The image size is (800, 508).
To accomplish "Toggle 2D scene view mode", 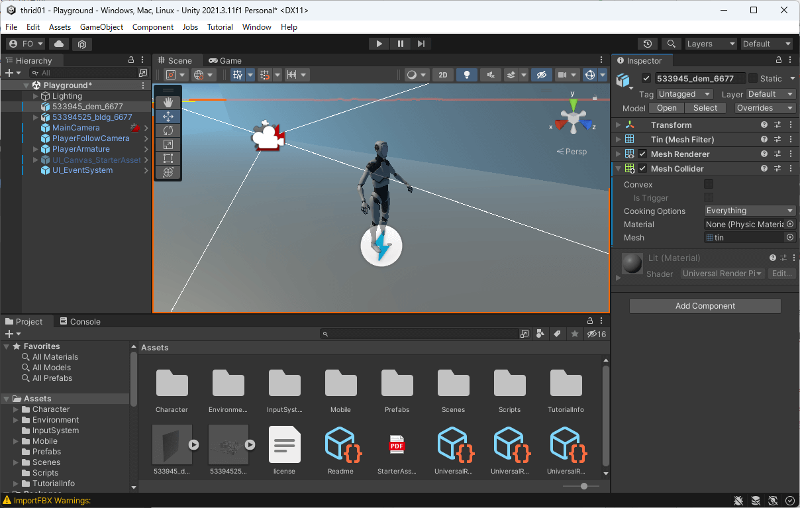I will 443,75.
